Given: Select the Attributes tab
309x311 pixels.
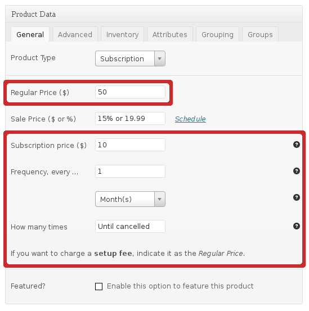Looking at the screenshot, I should 169,34.
